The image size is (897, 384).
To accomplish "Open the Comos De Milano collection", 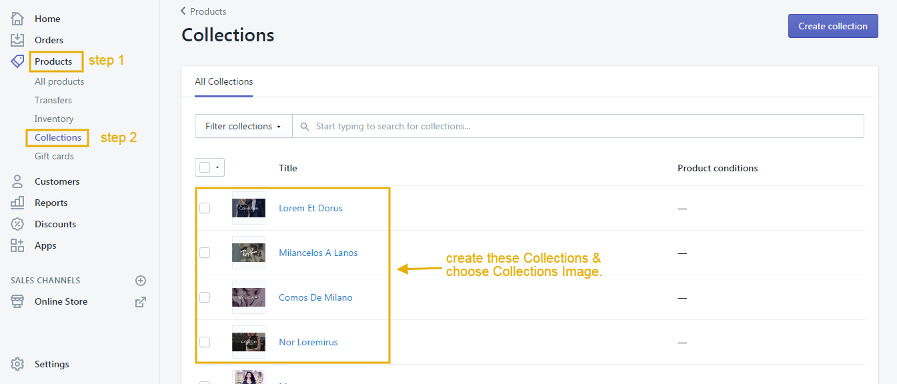I will 315,297.
